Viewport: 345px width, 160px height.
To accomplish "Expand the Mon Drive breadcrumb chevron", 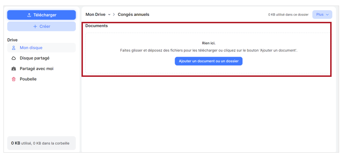I will 109,15.
